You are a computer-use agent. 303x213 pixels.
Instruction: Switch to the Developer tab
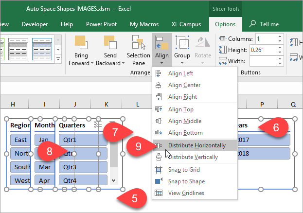pyautogui.click(x=35, y=24)
